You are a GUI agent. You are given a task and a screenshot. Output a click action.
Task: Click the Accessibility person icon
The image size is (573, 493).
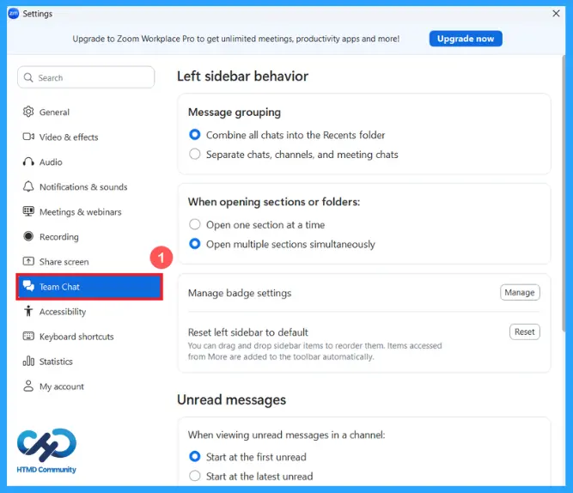tap(28, 312)
